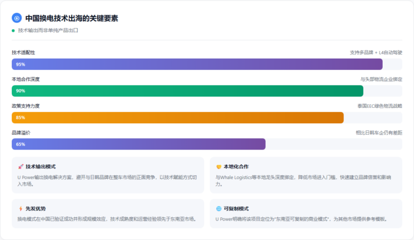Image resolution: width=414 pixels, height=240 pixels.
Task: Select the title 中国换电技术出海的关键要素
Action: pyautogui.click(x=72, y=18)
